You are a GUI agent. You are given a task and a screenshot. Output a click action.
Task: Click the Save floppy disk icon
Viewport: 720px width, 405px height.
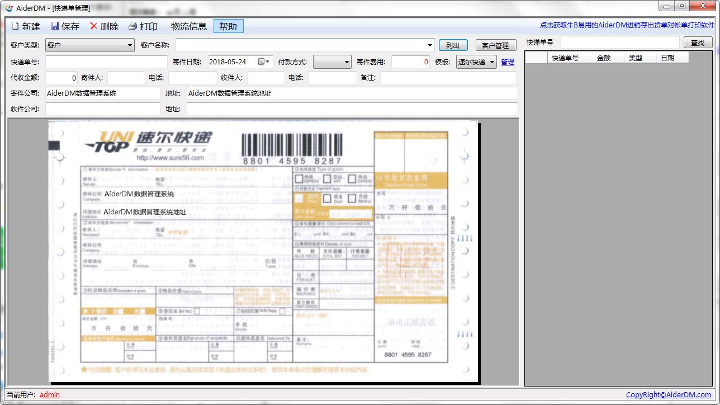tap(55, 26)
